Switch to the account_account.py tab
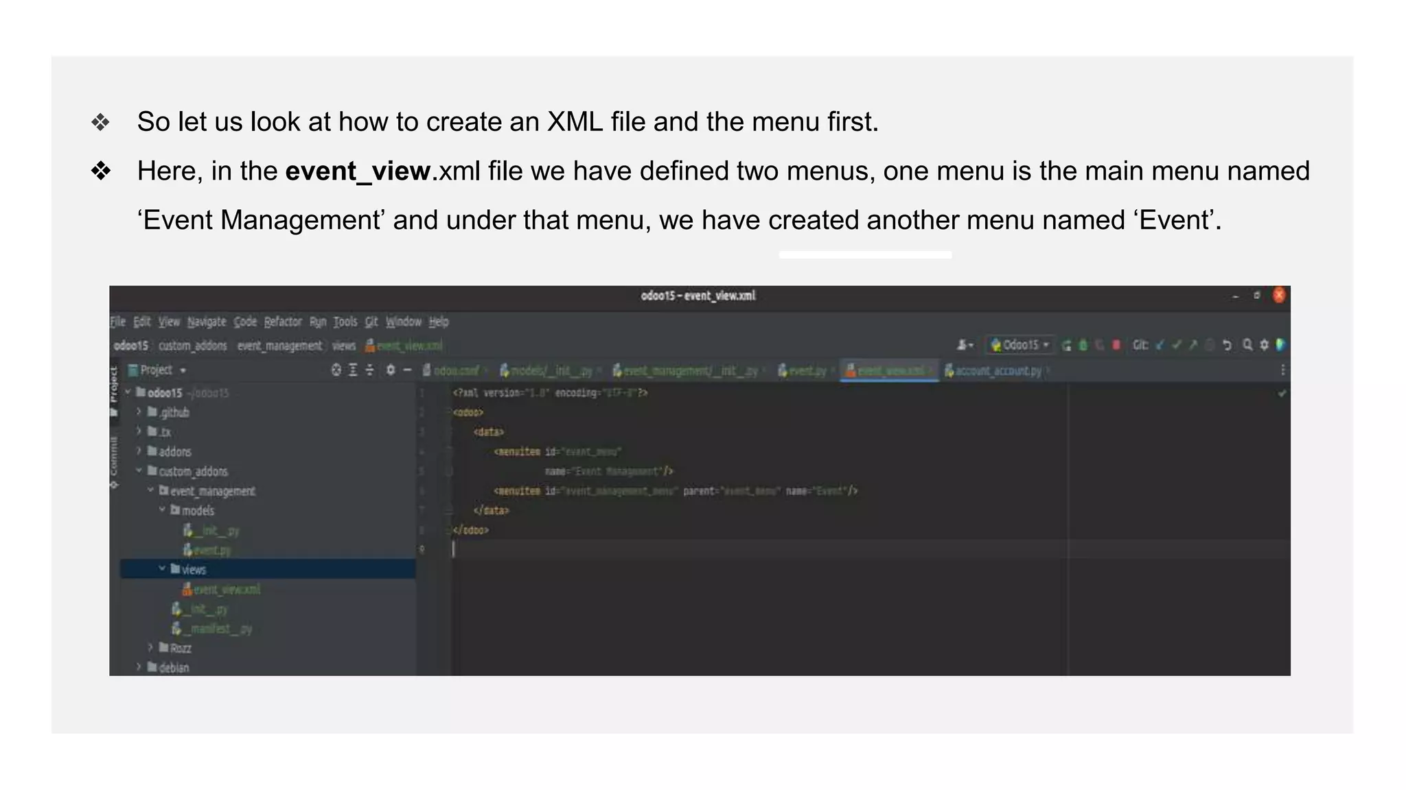1406x790 pixels. 998,371
